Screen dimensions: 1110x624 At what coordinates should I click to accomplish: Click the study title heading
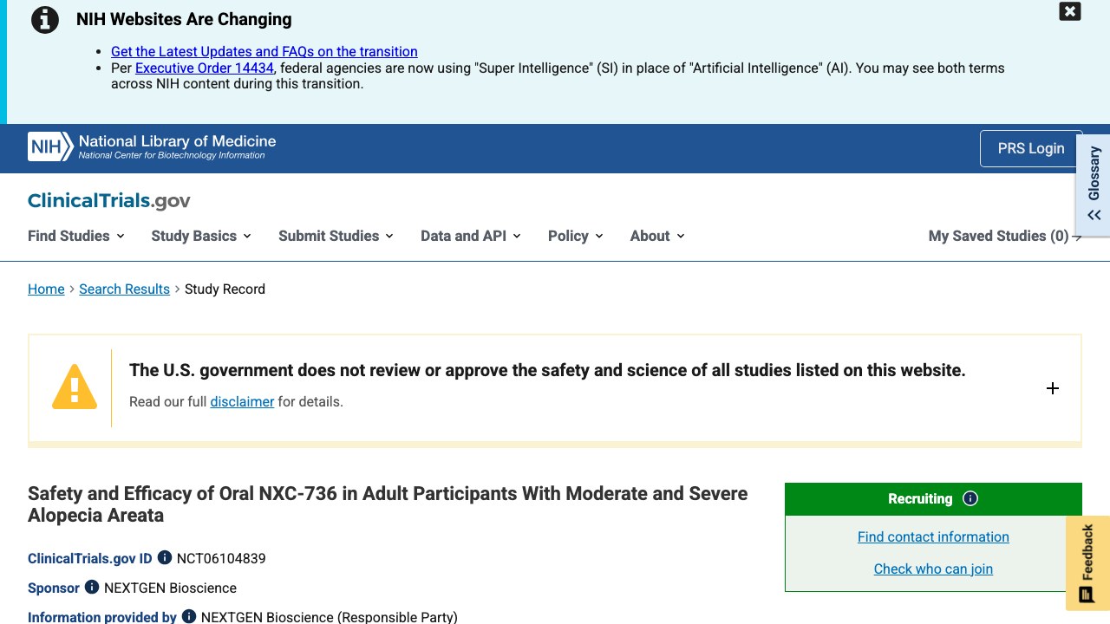click(x=388, y=504)
